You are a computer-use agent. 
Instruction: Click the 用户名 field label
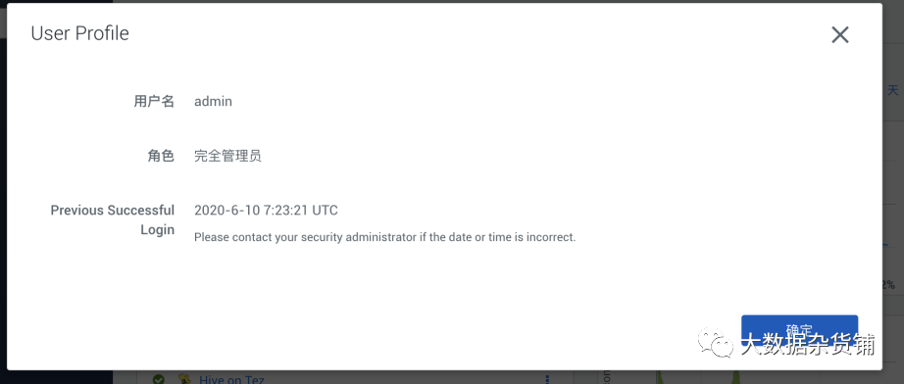coord(154,101)
